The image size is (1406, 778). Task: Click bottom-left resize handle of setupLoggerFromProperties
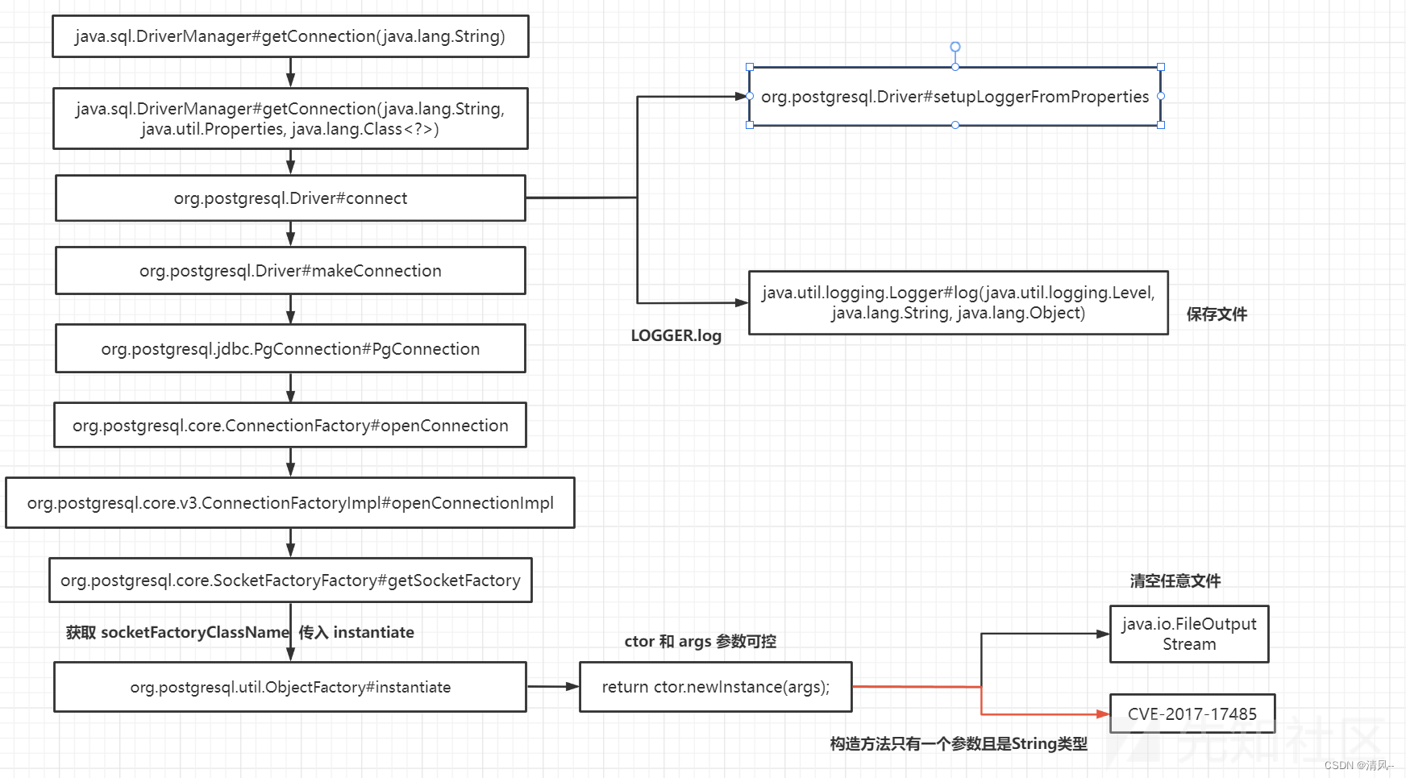[750, 125]
